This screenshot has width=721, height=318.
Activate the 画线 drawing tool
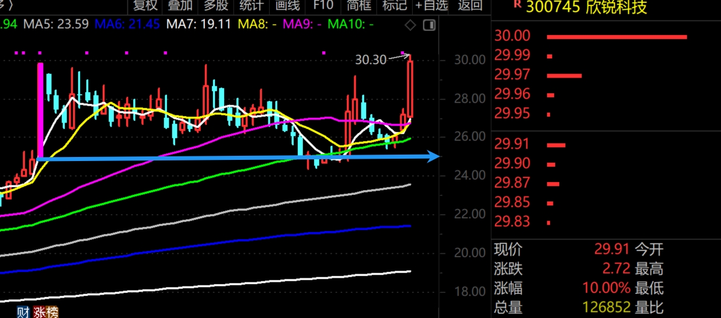coord(287,6)
